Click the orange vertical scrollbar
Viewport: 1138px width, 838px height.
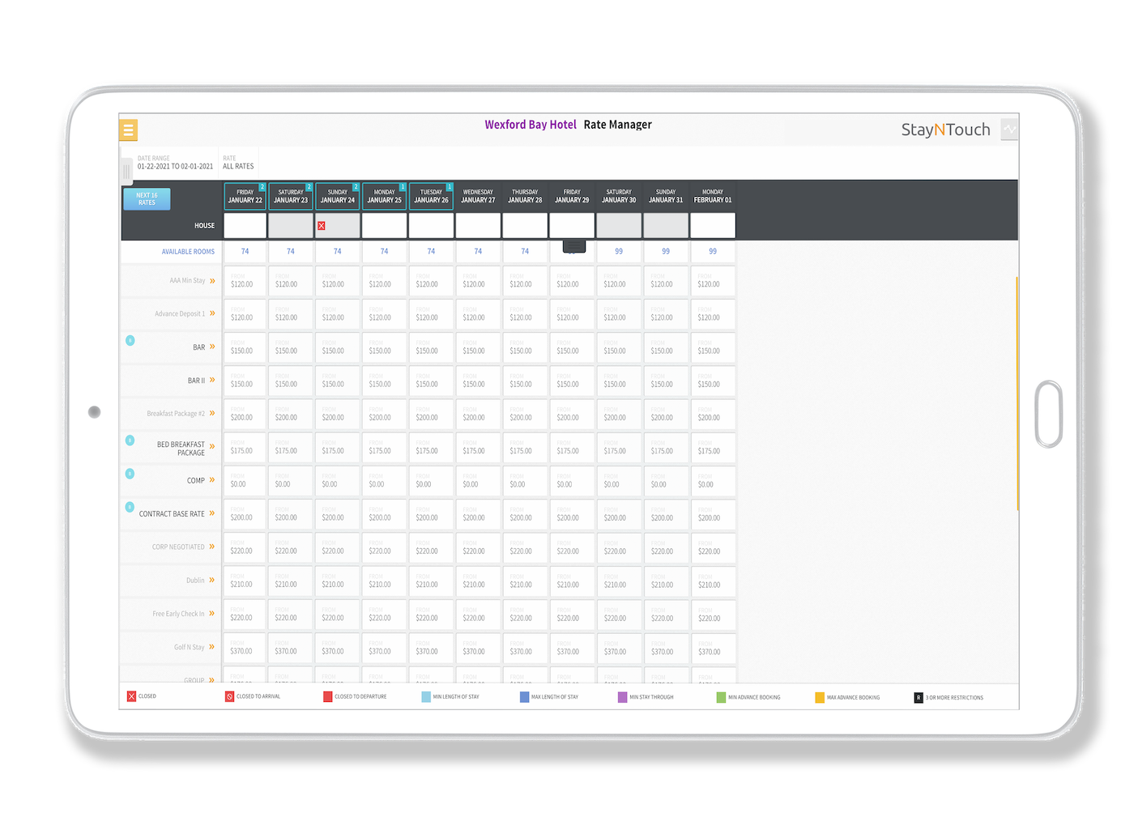coord(1017,393)
